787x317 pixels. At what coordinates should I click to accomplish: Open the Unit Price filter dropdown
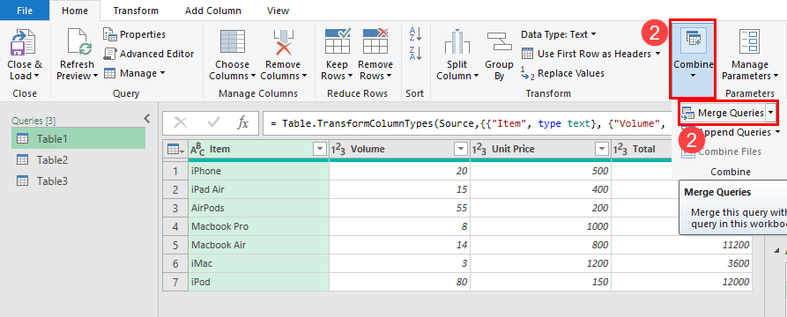click(x=601, y=149)
